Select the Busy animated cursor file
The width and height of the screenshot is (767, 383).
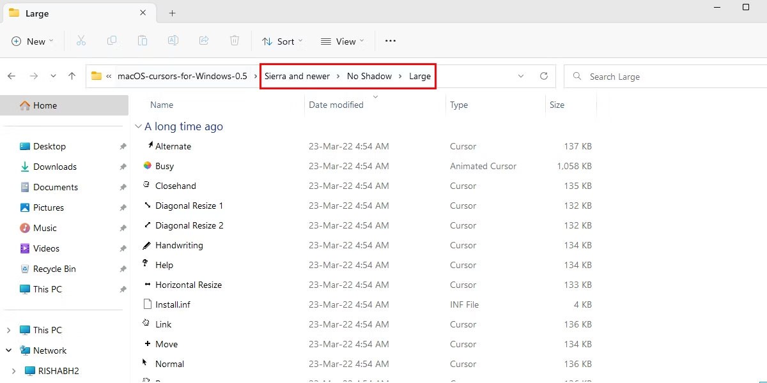coord(164,166)
